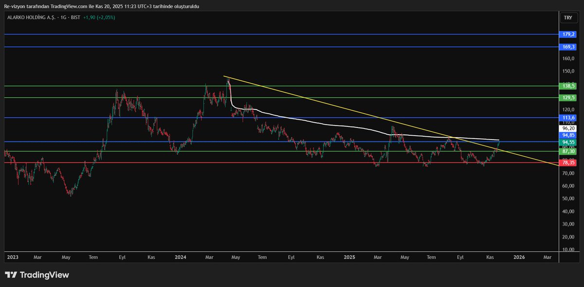Select the 70,00 price axis value
Viewport: 584px width, 287px height.
[568, 174]
